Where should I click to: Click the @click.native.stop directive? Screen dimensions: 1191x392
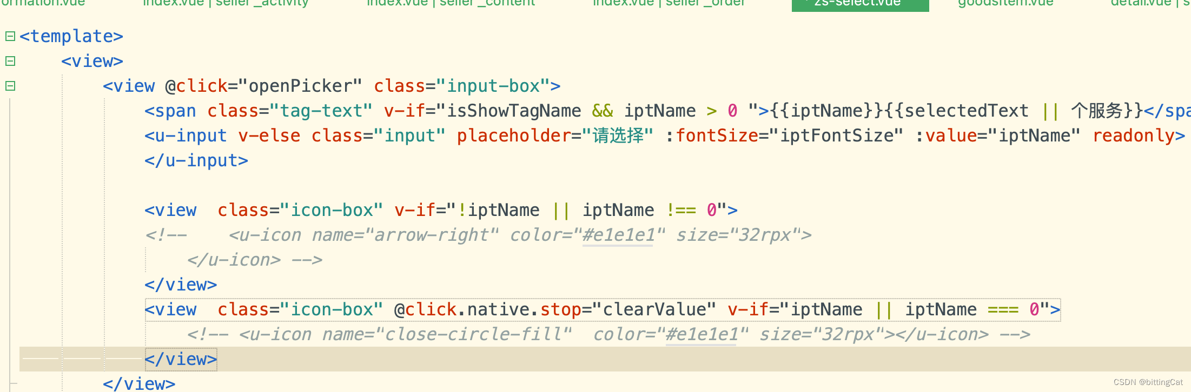coord(487,309)
